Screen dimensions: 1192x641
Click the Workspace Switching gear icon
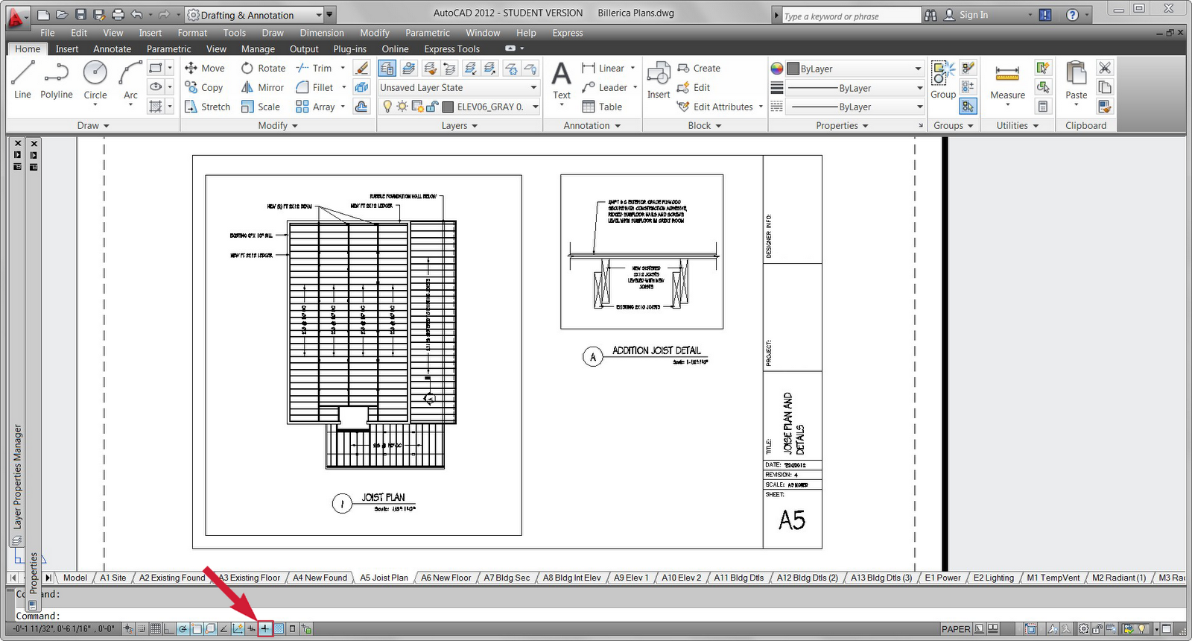(x=1084, y=629)
